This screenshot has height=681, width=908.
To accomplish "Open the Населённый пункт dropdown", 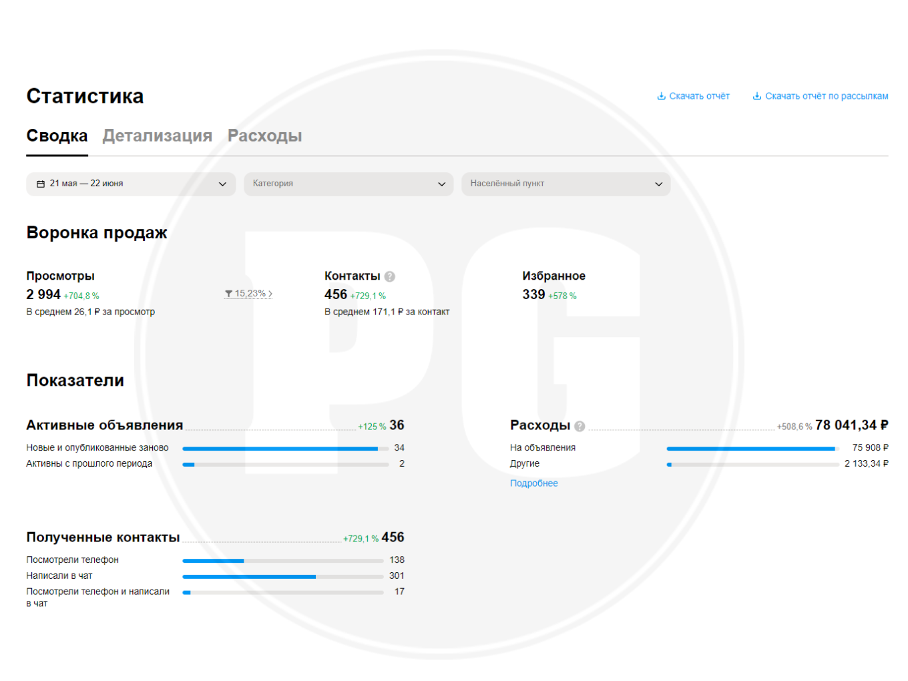I will [566, 184].
